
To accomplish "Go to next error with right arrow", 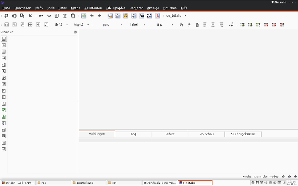I will (x=99, y=15).
